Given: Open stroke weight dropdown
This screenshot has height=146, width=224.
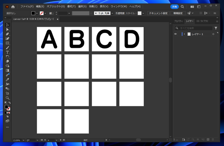Looking at the screenshot, I should click(x=69, y=13).
